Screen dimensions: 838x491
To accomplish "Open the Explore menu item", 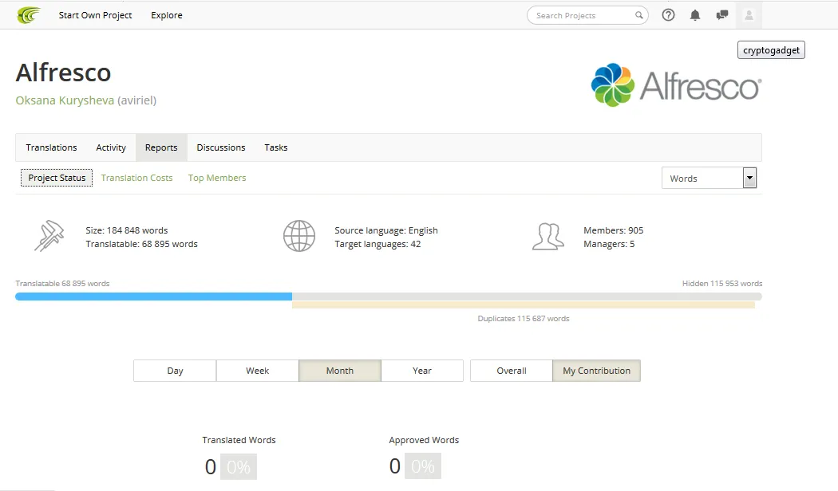I will [167, 15].
